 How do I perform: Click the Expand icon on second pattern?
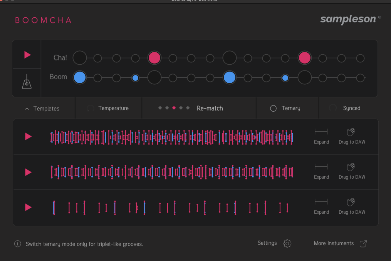coord(321,167)
